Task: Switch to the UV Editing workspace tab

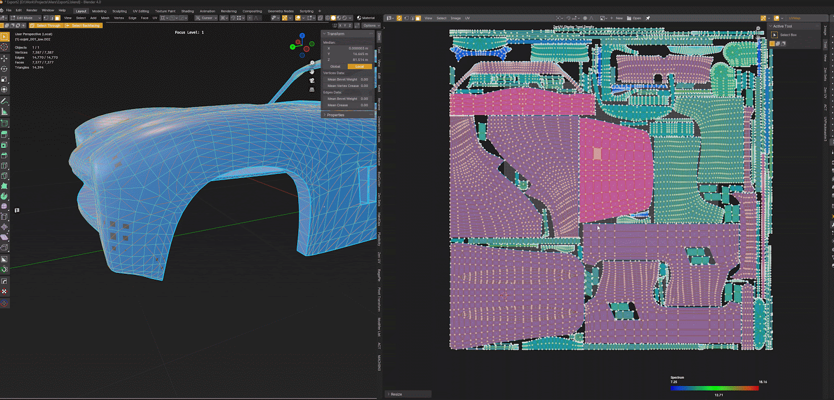Action: (141, 11)
